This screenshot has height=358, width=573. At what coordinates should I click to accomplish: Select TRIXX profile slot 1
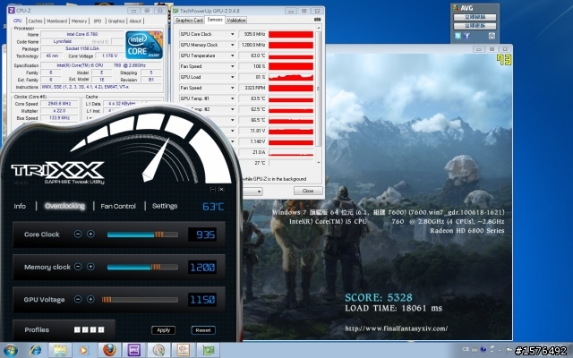click(x=77, y=330)
